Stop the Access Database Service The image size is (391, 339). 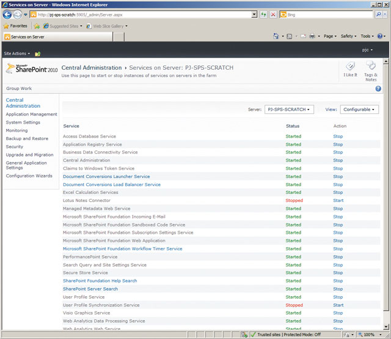coord(338,136)
